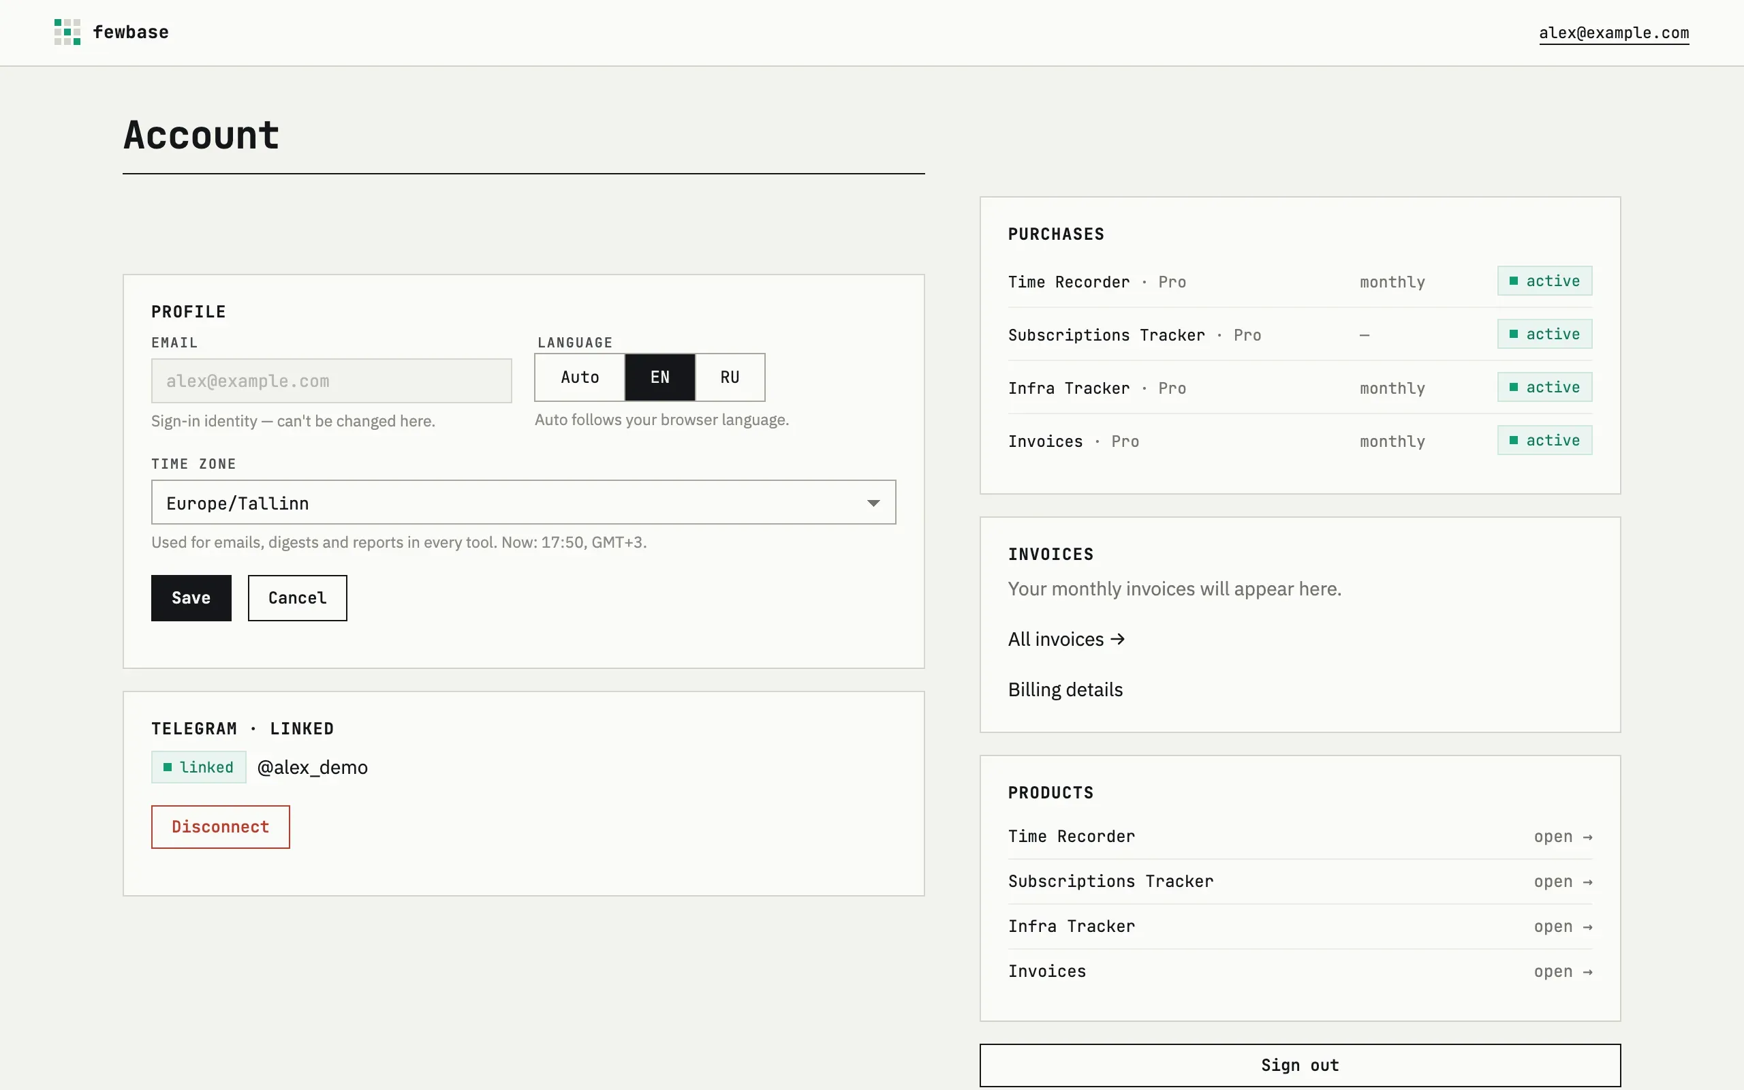Switch the language to RU

click(x=730, y=377)
